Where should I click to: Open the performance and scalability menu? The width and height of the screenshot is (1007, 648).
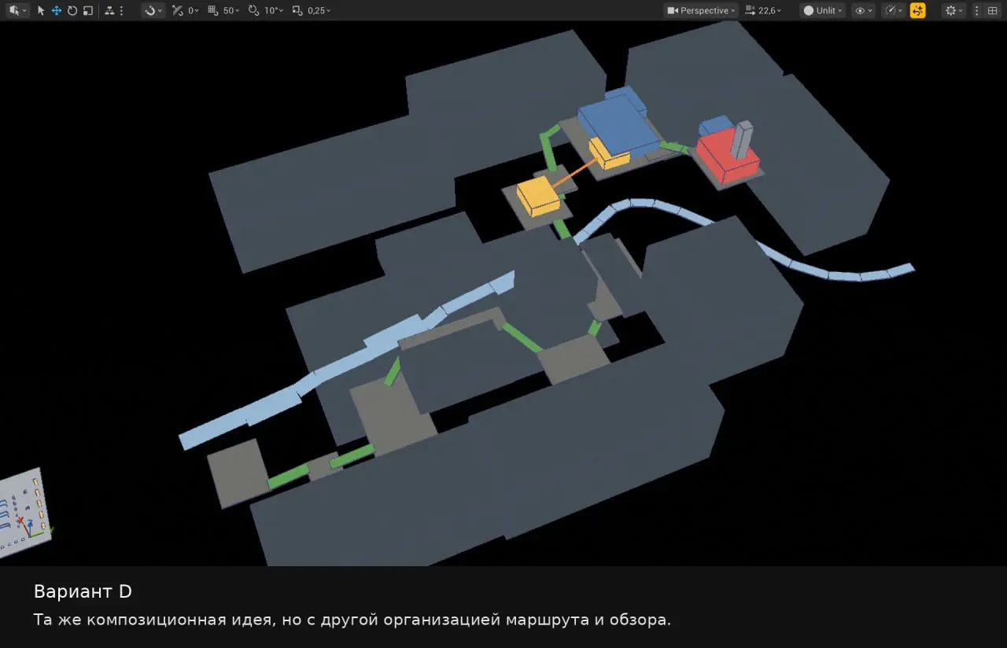click(x=894, y=10)
